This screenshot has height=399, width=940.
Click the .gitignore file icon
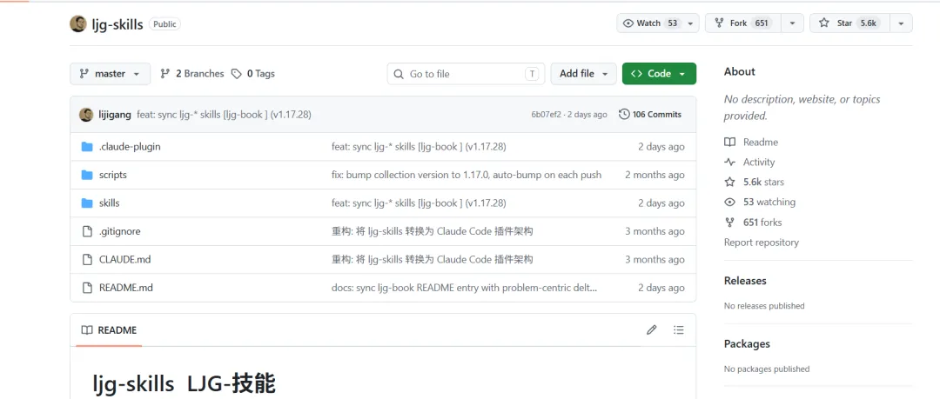[87, 231]
